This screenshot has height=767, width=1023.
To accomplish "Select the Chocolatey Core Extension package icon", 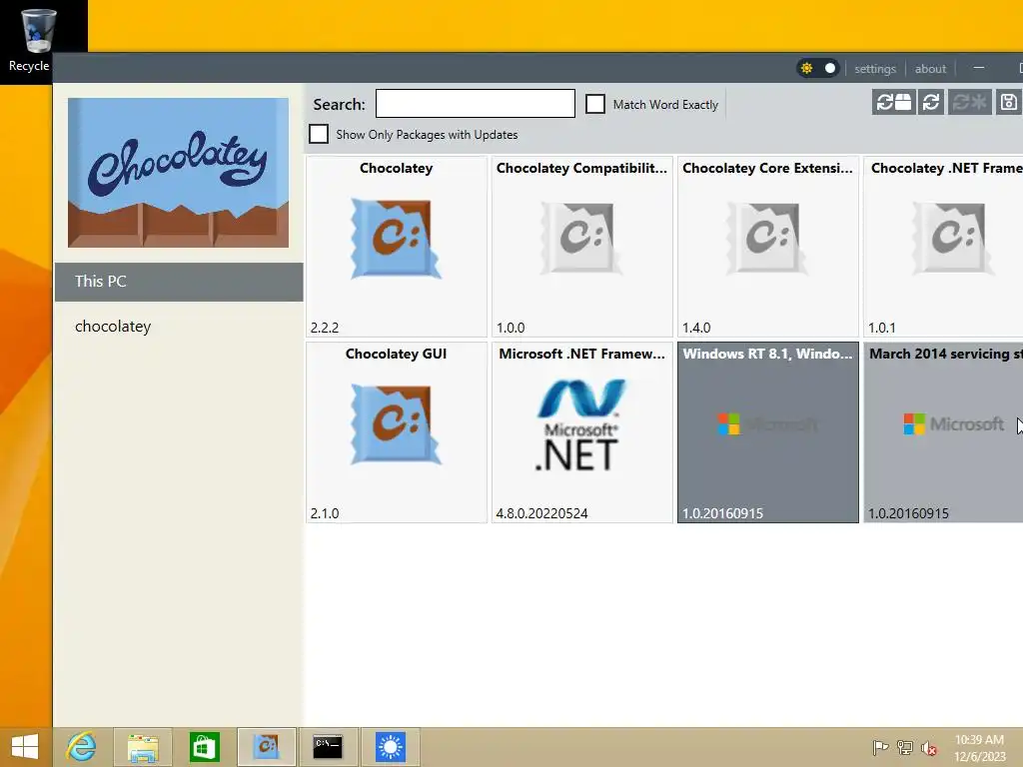I will click(768, 239).
